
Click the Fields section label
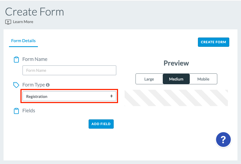point(29,110)
